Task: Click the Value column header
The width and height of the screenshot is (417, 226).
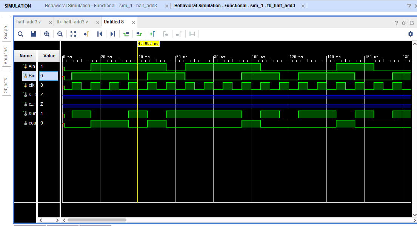Action: coord(49,56)
